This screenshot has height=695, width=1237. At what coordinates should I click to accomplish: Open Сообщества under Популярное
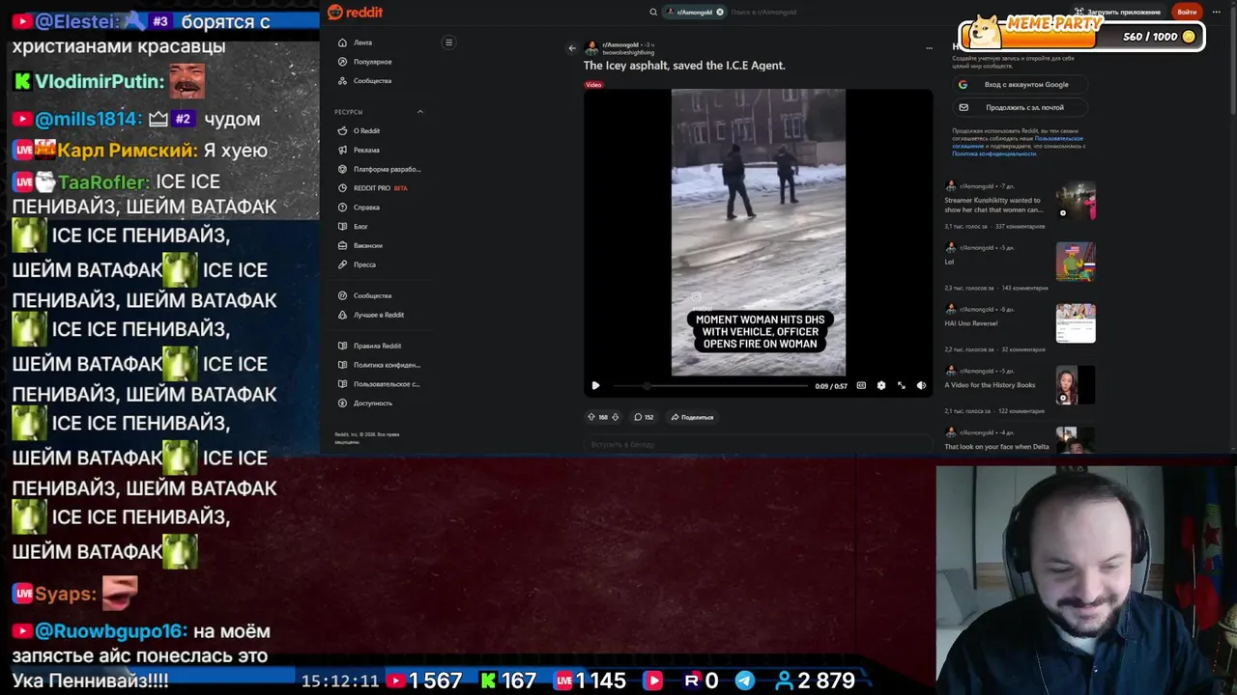[372, 81]
